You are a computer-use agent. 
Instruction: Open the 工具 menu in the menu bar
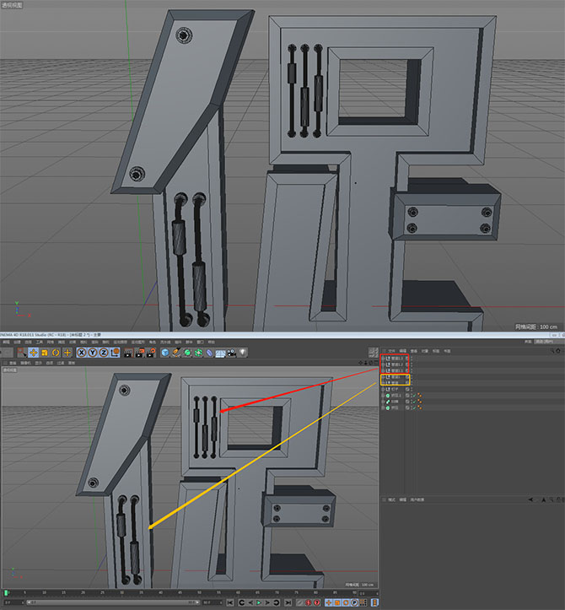point(40,342)
